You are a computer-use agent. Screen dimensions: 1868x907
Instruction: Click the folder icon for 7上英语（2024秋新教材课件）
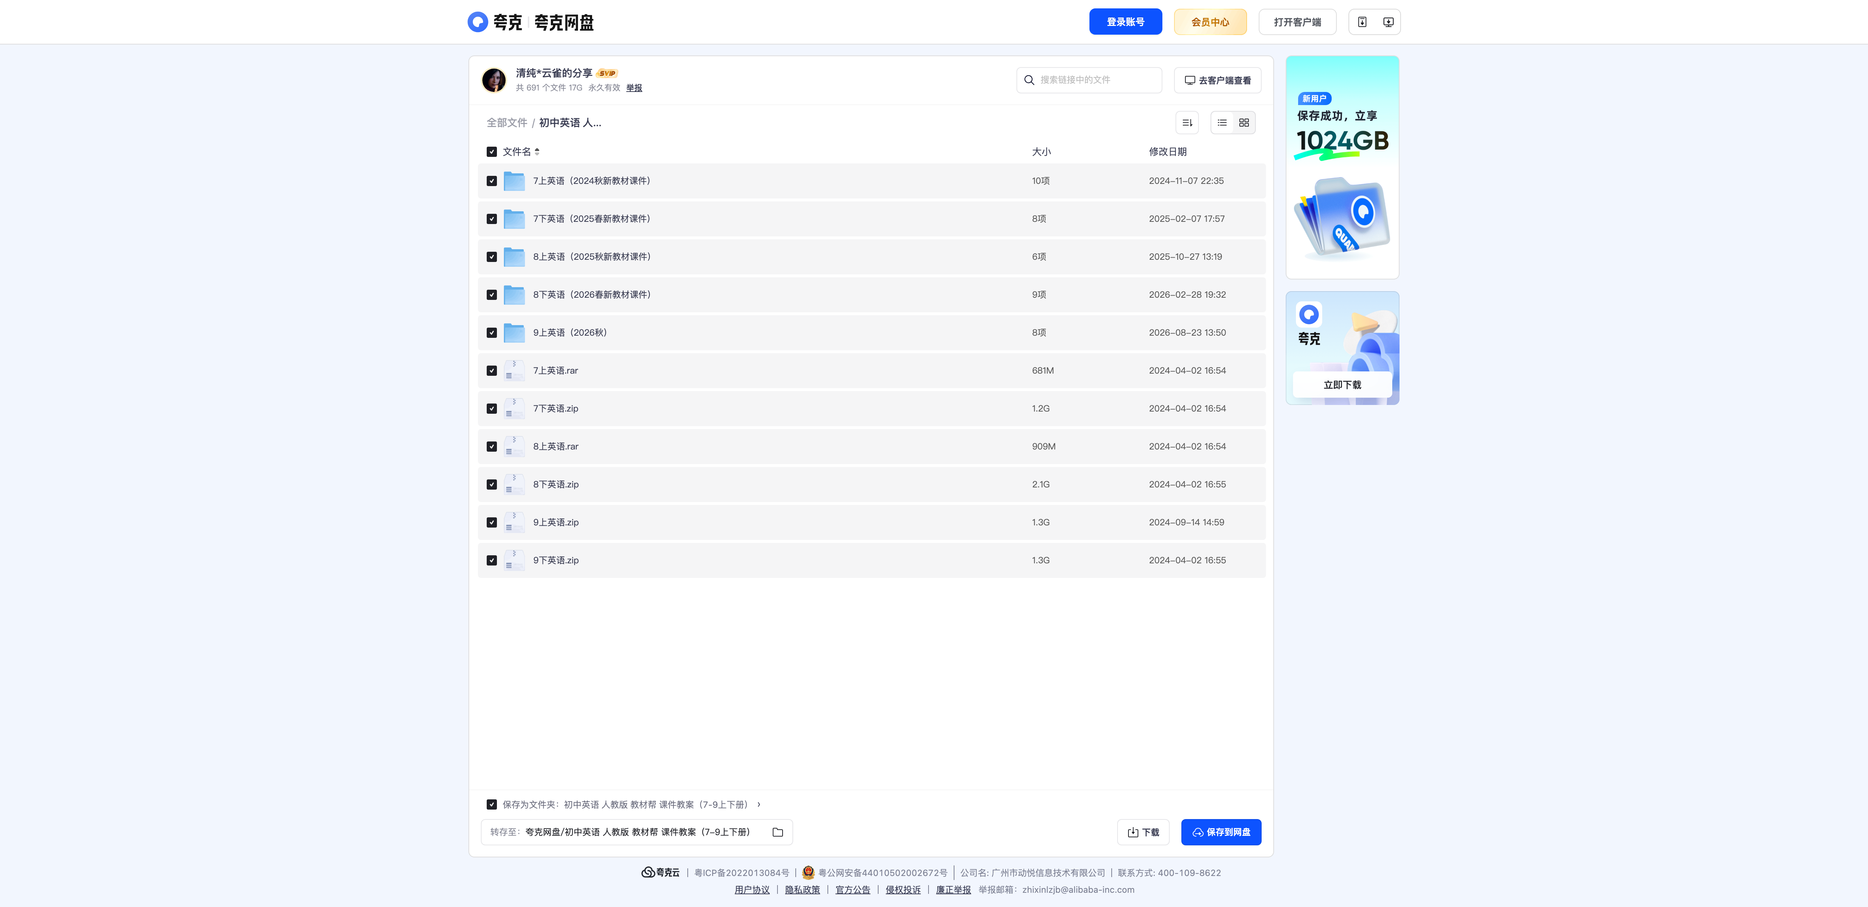514,181
